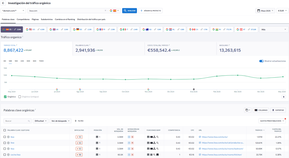The height and width of the screenshot is (158, 289).
Task: Open the Páginas tab
Action: [x=35, y=19]
